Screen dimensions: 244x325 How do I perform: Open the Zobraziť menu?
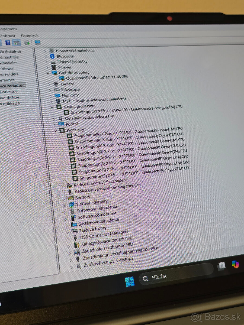pos(8,35)
